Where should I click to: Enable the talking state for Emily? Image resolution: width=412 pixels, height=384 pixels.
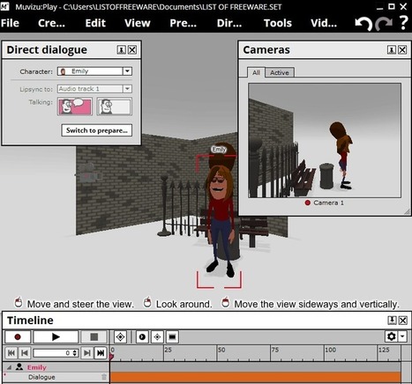[75, 107]
